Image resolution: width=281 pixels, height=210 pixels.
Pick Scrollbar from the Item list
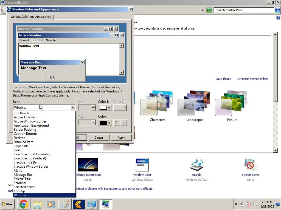point(44,183)
